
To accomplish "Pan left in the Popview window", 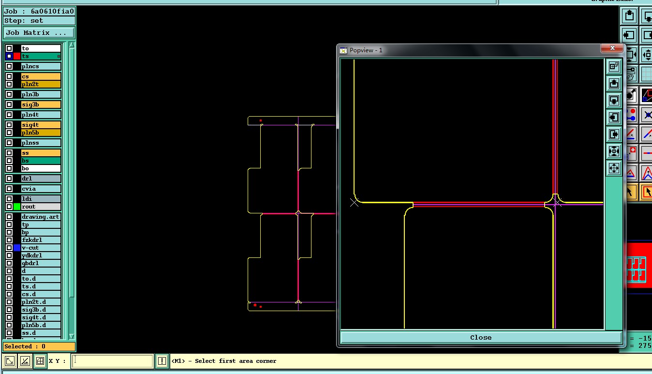I will click(614, 118).
